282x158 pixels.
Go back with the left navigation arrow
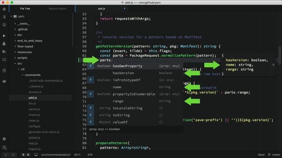(6, 155)
